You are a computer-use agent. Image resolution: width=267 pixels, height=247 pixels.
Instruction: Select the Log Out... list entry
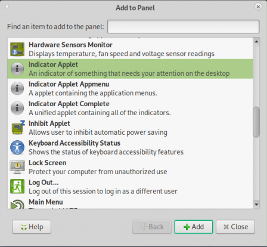point(130,187)
